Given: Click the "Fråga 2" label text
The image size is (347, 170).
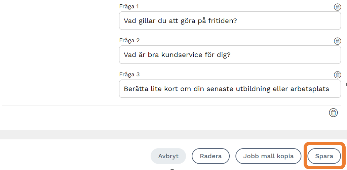Looking at the screenshot, I should pos(129,40).
